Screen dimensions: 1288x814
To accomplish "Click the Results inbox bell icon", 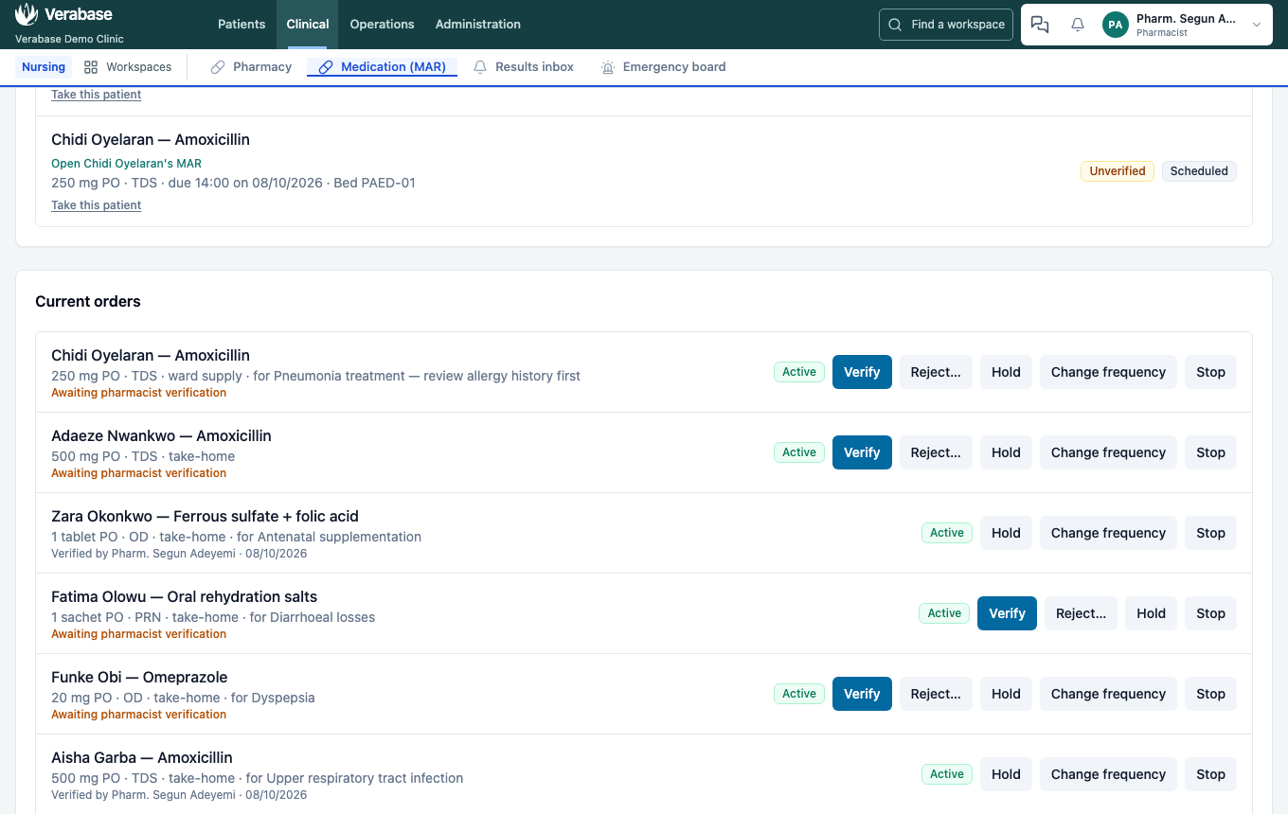I will [x=480, y=67].
